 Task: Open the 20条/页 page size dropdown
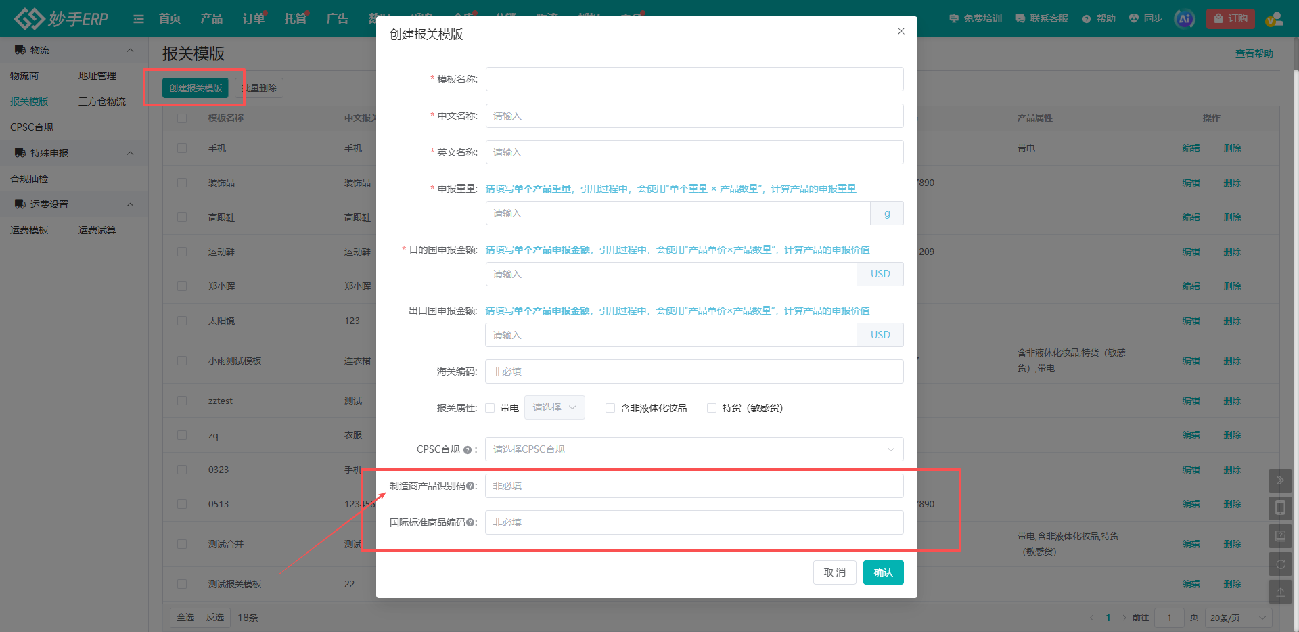[1238, 618]
